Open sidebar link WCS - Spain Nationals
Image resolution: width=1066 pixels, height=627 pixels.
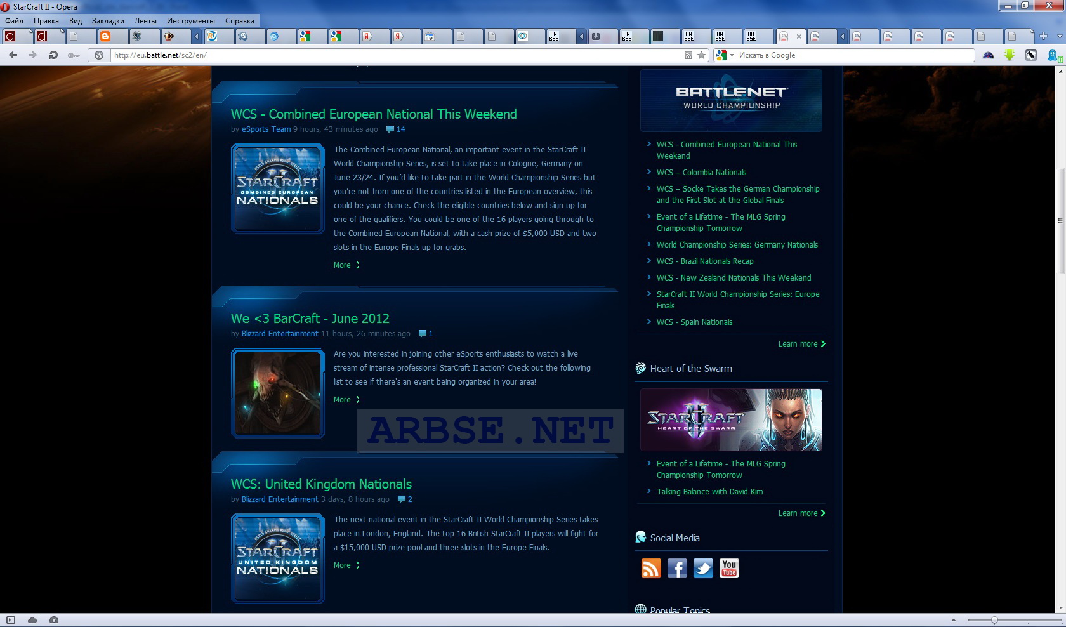[x=694, y=322]
